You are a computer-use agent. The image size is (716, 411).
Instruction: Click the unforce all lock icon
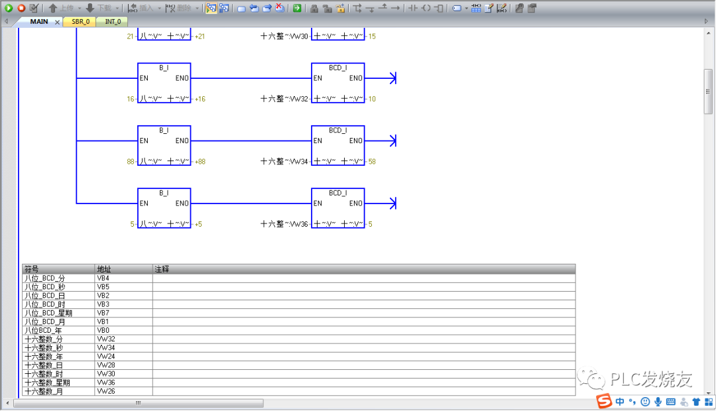pyautogui.click(x=341, y=8)
